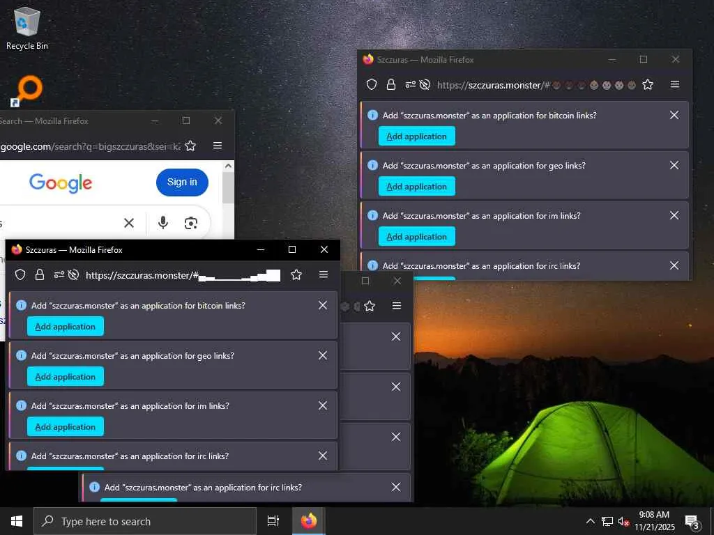714x535 pixels.
Task: Open the hamburger menu in the Google Search window
Action: [x=218, y=146]
